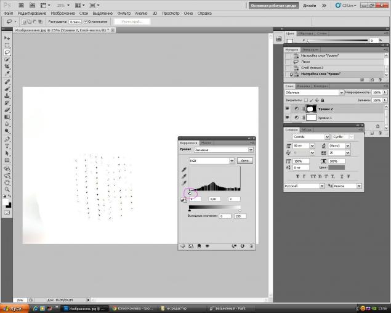Open the Файл menu
This screenshot has height=313, width=391.
coord(8,13)
